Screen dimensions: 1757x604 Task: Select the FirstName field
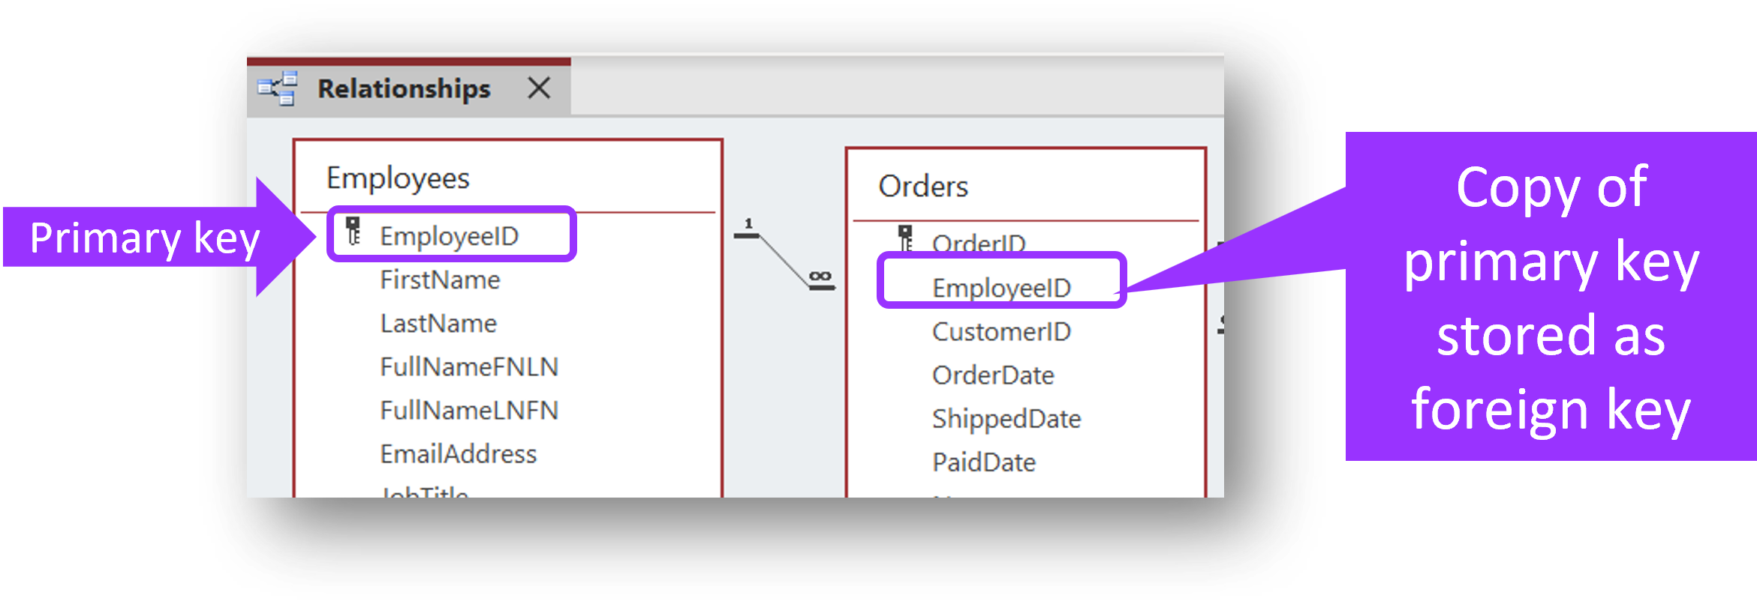click(440, 280)
